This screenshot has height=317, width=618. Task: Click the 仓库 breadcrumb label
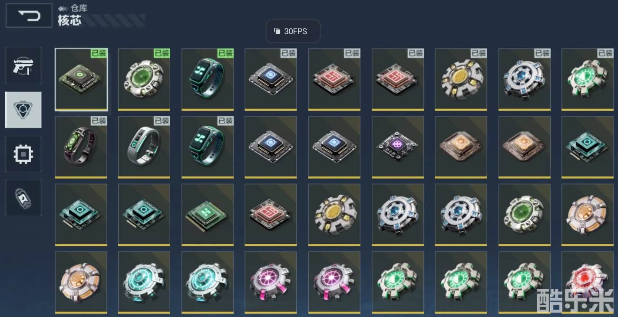[x=79, y=8]
